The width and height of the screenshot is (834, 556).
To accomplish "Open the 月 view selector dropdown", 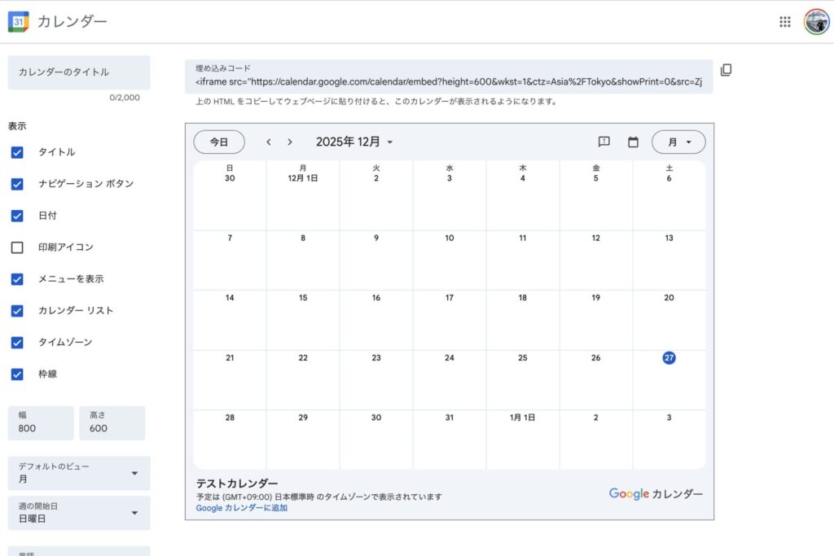I will point(678,142).
